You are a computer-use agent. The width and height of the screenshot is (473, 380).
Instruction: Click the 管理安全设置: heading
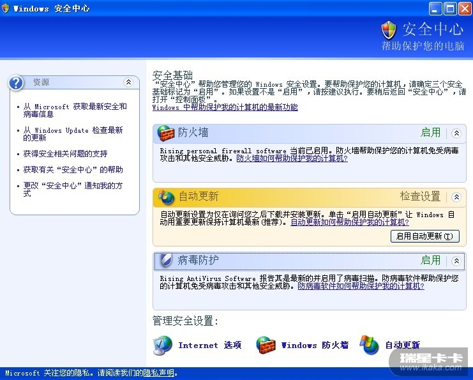185,321
